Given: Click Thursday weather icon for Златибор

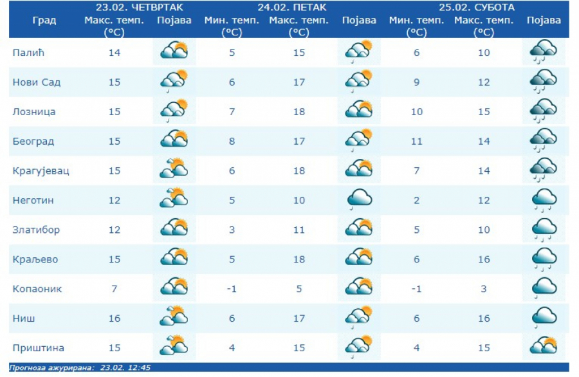Looking at the screenshot, I should pos(174,230).
